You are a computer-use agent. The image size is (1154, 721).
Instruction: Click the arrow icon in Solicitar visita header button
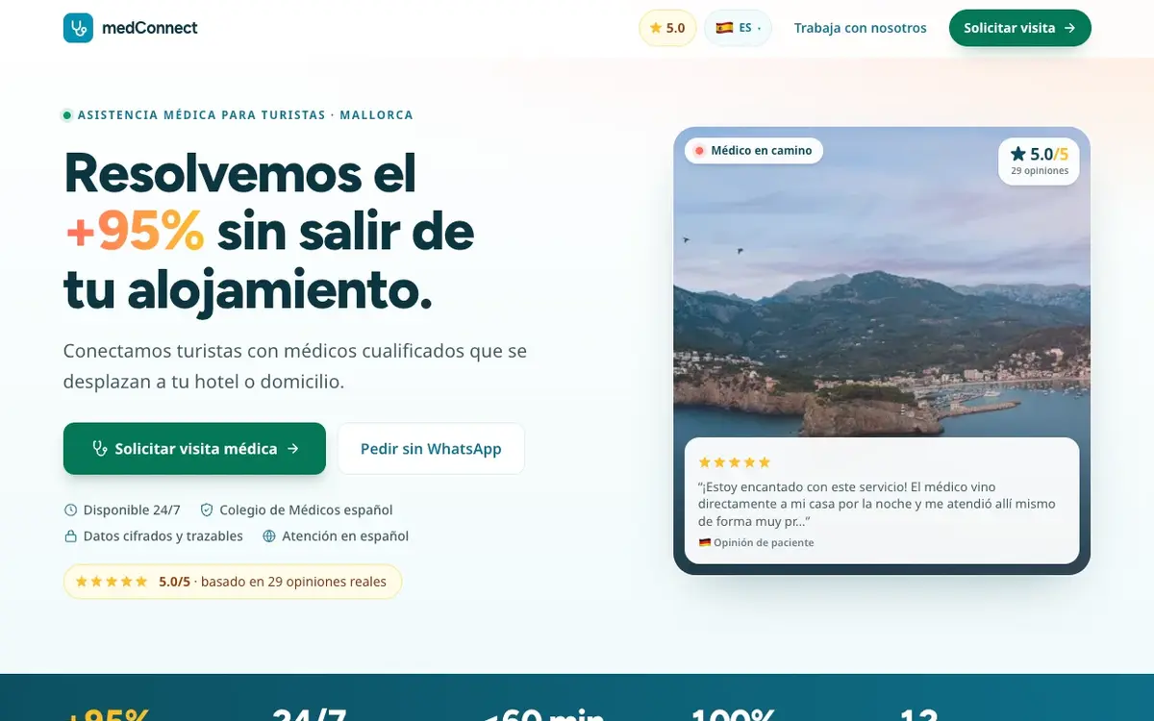1069,28
